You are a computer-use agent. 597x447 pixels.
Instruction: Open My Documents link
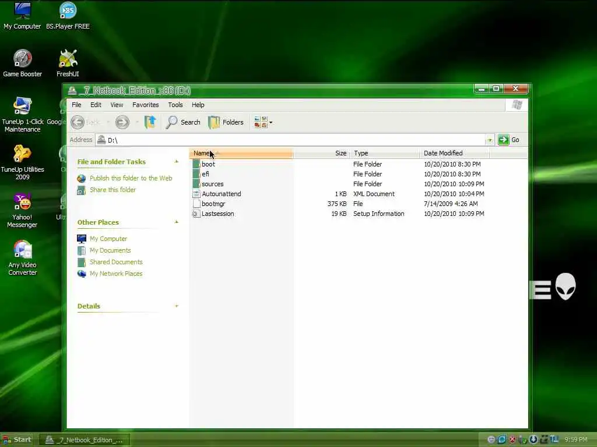pyautogui.click(x=110, y=250)
